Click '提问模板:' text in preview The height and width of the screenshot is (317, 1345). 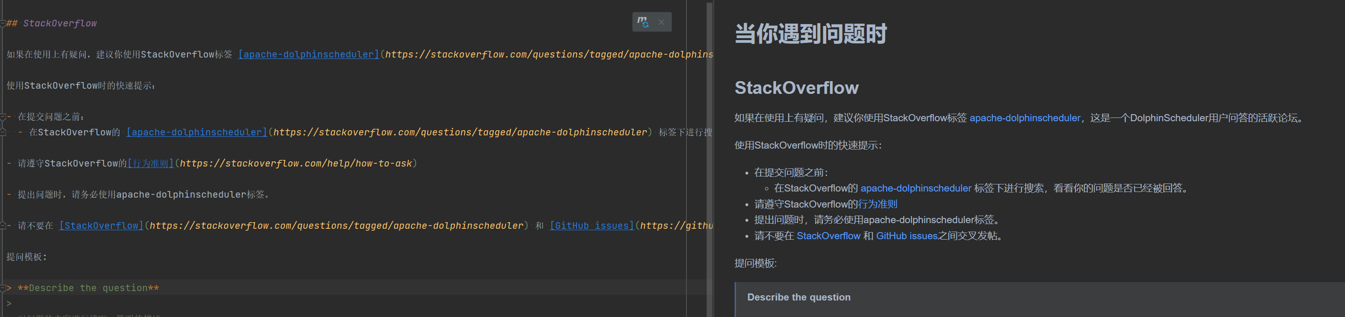tap(755, 263)
